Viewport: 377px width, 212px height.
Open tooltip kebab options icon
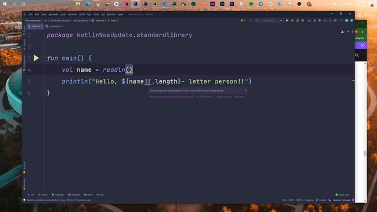[246, 91]
